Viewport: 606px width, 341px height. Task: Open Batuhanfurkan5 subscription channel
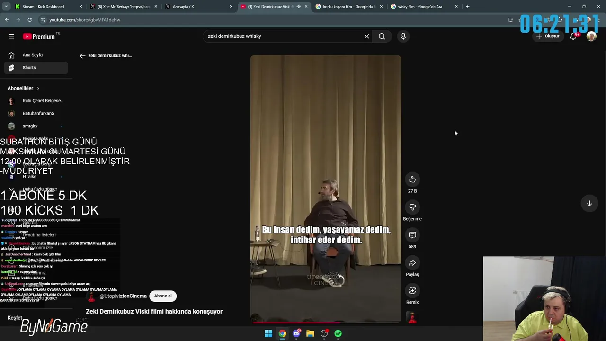[36, 114]
